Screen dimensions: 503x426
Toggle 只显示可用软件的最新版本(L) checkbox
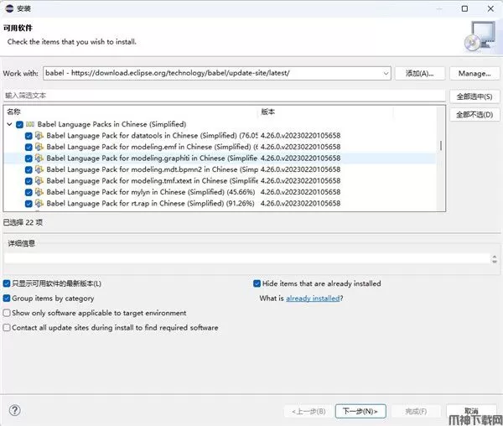coord(7,283)
